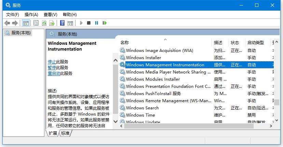Select Windows Modules Installer service name
The image size is (283, 147).
coord(153,79)
